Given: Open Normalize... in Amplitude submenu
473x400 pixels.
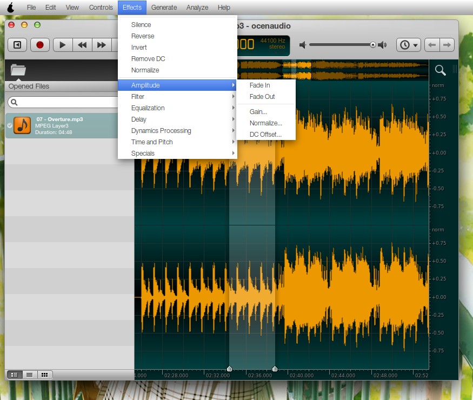Looking at the screenshot, I should 266,123.
